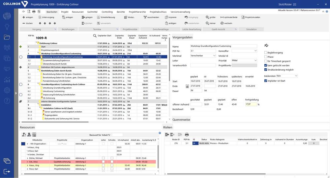Click the Schnellerfassung icon
This screenshot has height=178, width=330.
[98, 17]
